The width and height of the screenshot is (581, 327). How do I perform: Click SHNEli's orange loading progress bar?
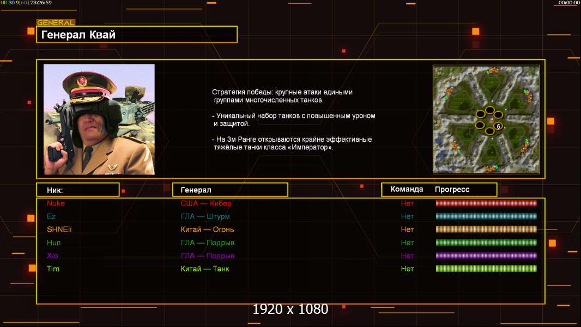pyautogui.click(x=486, y=229)
